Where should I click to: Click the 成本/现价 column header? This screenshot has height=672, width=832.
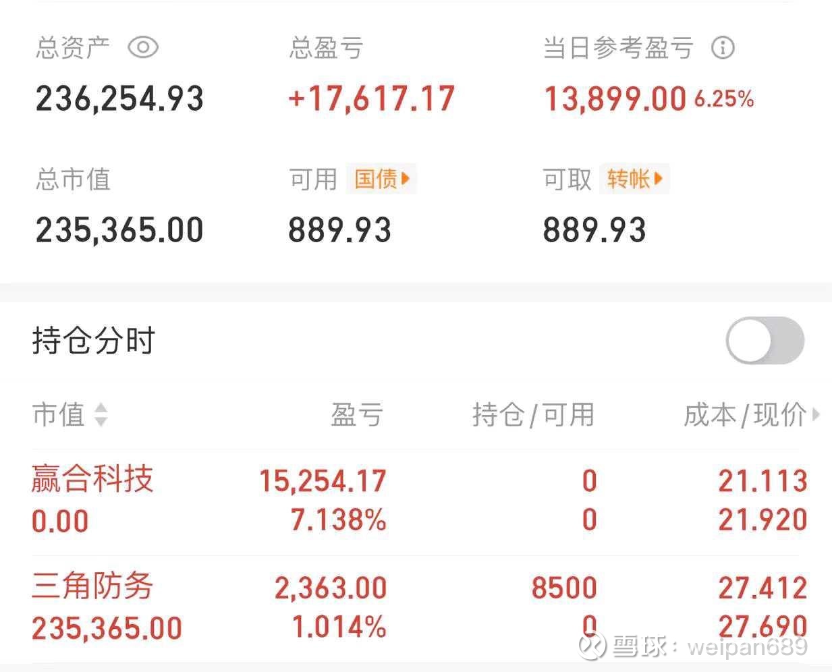(x=745, y=414)
